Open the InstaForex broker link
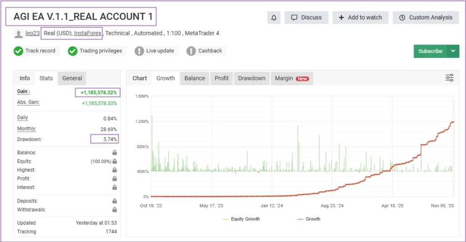This screenshot has width=466, height=242. coord(88,33)
